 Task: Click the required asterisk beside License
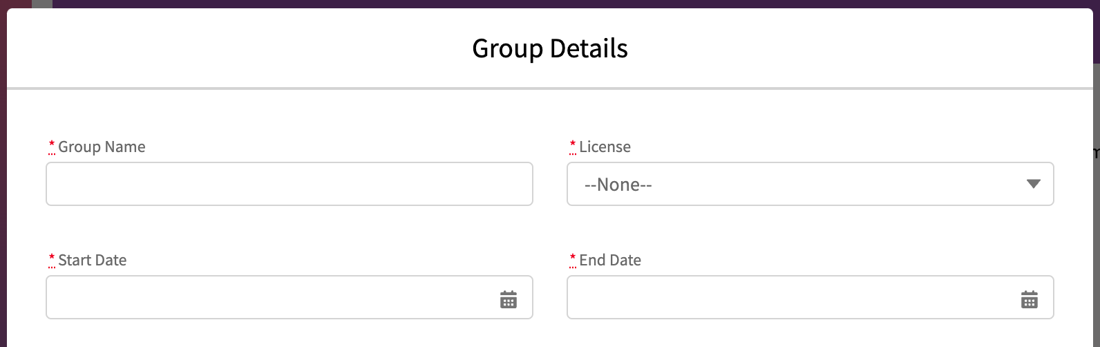click(573, 145)
